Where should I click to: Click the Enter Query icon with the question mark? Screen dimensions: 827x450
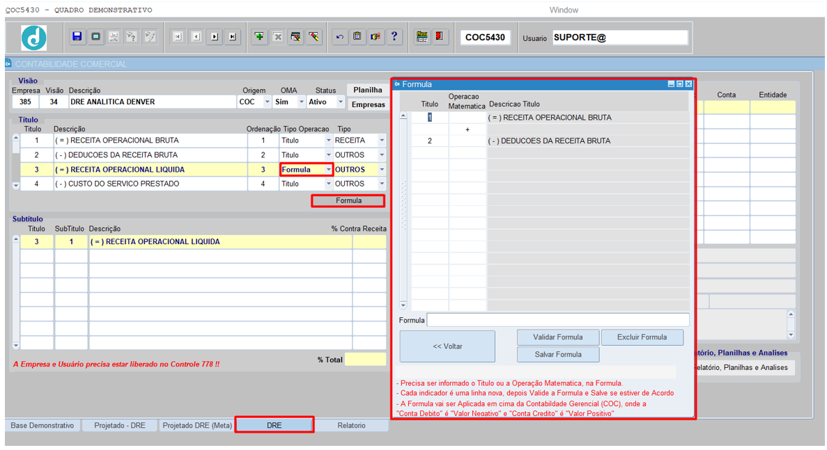pyautogui.click(x=132, y=36)
